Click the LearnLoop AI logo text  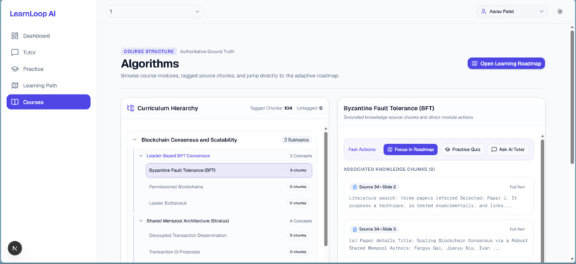(x=33, y=14)
